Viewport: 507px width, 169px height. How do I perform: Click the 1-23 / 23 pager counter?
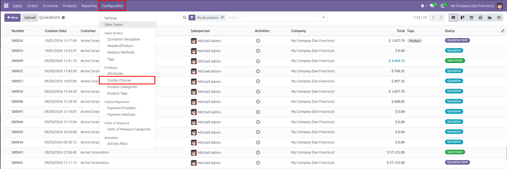[420, 18]
